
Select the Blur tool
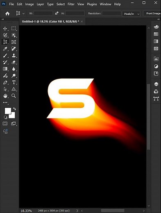tap(14, 69)
